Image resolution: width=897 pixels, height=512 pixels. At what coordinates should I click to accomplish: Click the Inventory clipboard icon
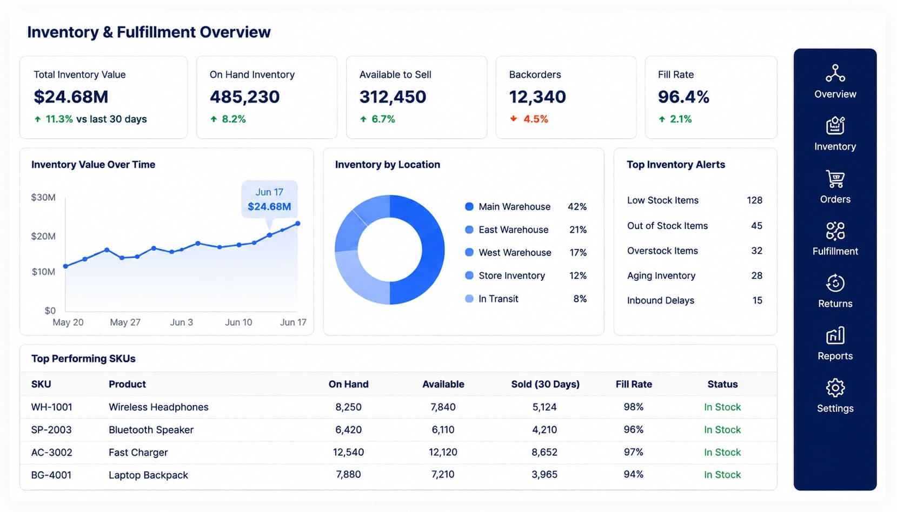[835, 125]
